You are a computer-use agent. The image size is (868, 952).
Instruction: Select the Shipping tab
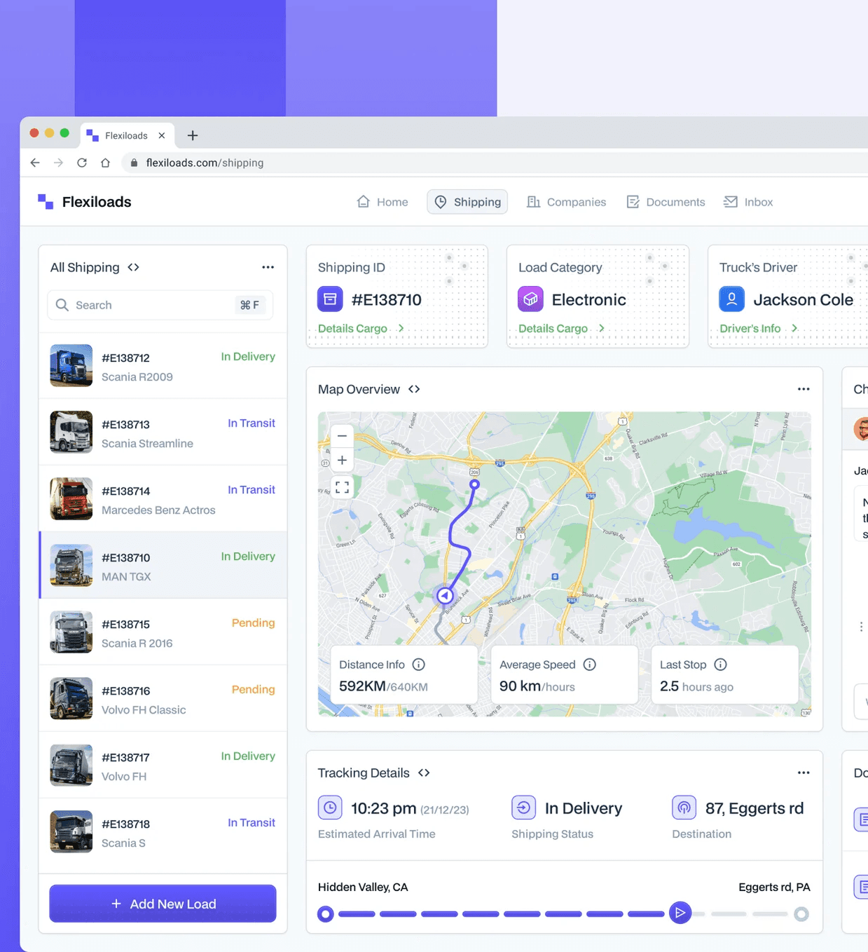[467, 202]
